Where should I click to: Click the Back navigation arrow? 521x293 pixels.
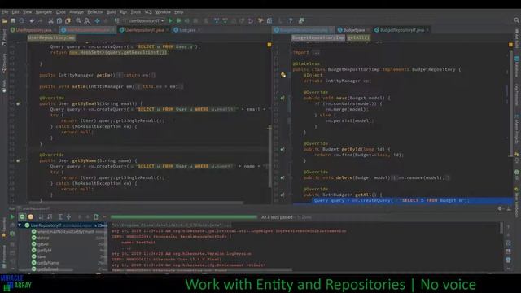(x=97, y=20)
